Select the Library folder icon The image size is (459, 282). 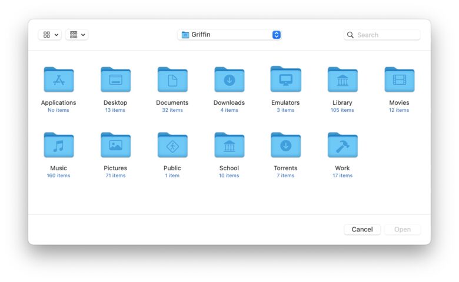coord(342,80)
